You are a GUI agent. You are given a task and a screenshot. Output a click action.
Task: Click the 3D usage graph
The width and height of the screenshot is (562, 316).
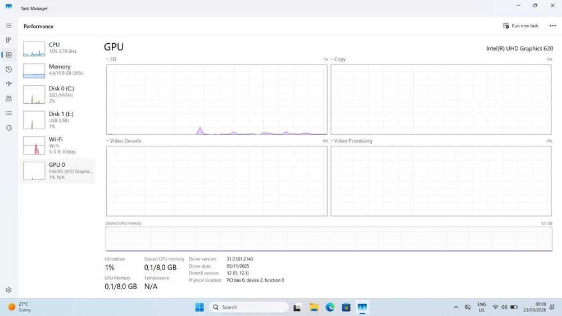tap(217, 99)
